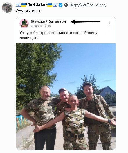Viewport: 128px width, 153px height.
Task: Open the Женский батальон group avatar
Action: (x=24, y=23)
